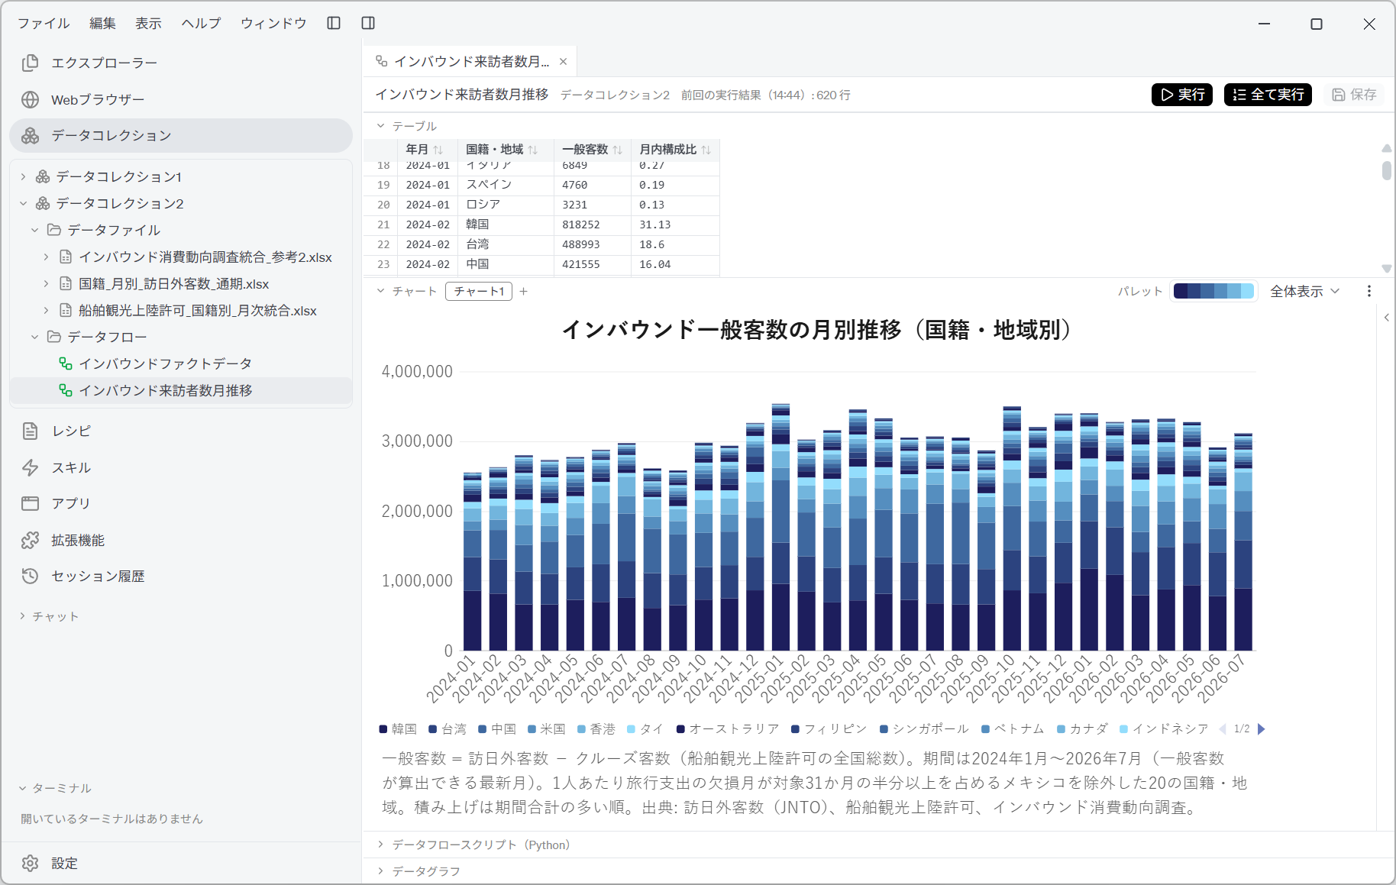
Task: Click the 実行 run button
Action: tap(1182, 95)
